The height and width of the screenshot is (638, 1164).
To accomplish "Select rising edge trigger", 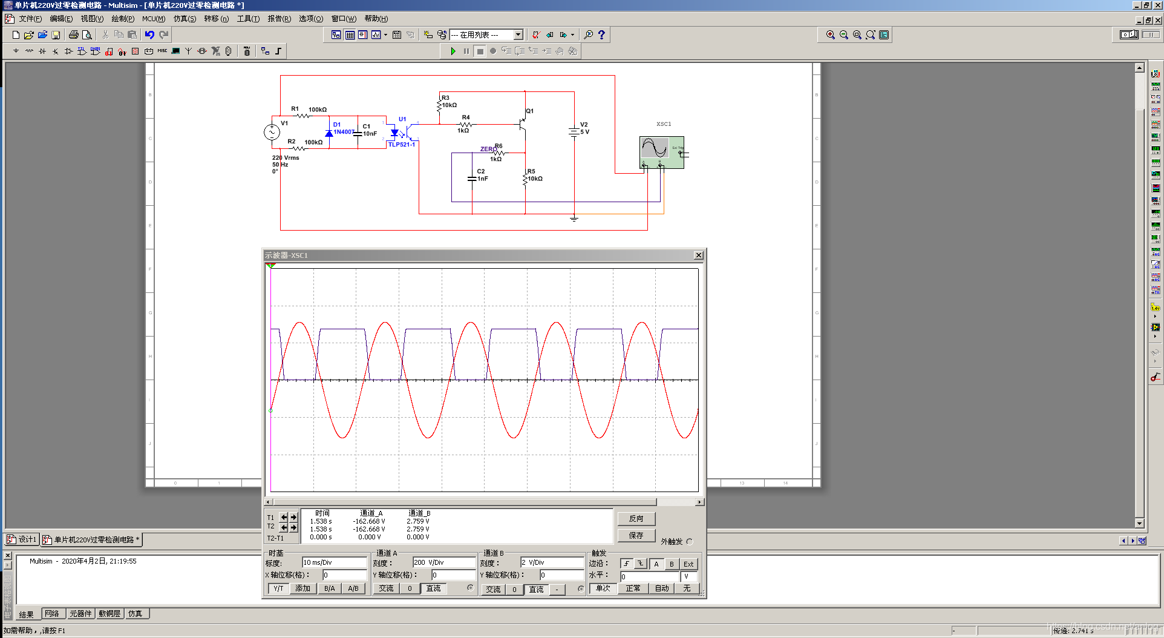I will (x=627, y=564).
